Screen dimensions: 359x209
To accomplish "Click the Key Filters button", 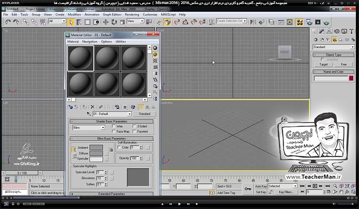I will tap(286, 192).
